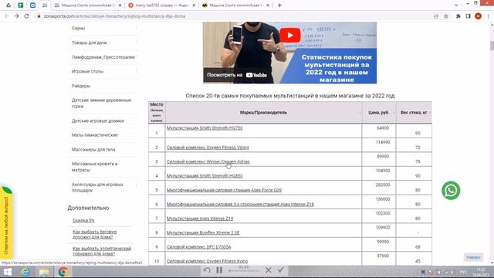Screen dimensions: 494x278
Task: Open browser tab search chevron
Action: coord(456,5)
